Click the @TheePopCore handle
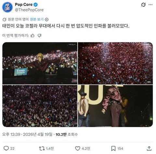 [x=29, y=10]
